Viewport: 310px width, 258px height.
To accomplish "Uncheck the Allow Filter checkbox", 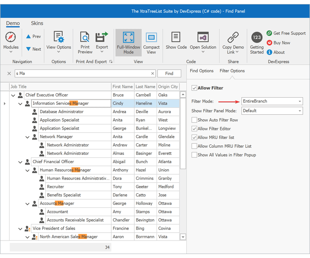I will [x=194, y=88].
